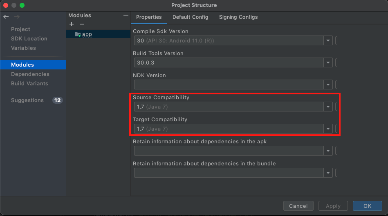The width and height of the screenshot is (388, 216).
Task: Open the Compile Sdk Version dropdown
Action: pos(328,41)
